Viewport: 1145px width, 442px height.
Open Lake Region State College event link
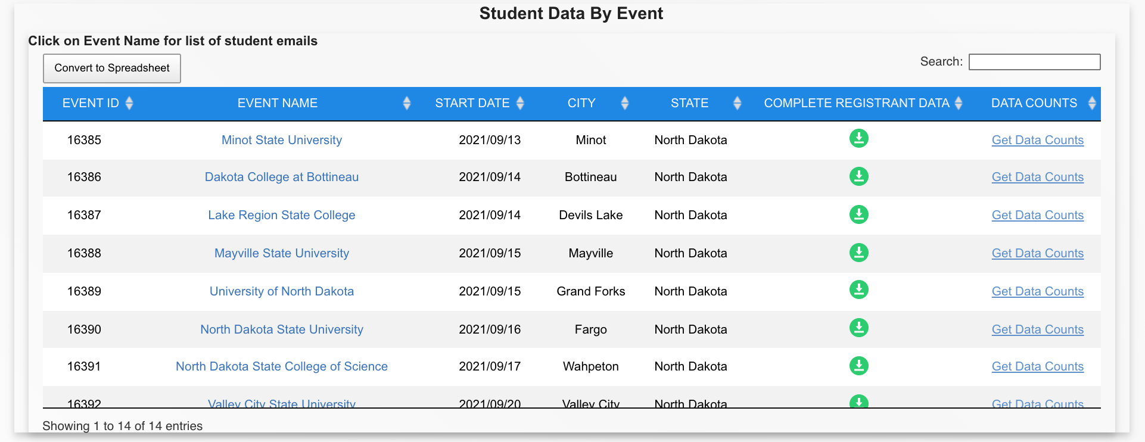[282, 215]
